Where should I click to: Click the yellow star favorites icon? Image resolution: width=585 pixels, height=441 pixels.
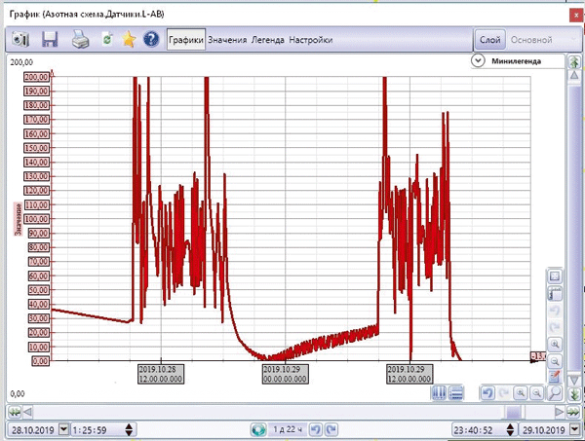[129, 39]
